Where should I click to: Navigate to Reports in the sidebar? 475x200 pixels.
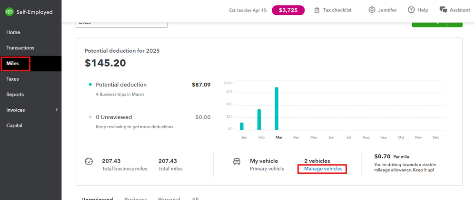point(15,95)
